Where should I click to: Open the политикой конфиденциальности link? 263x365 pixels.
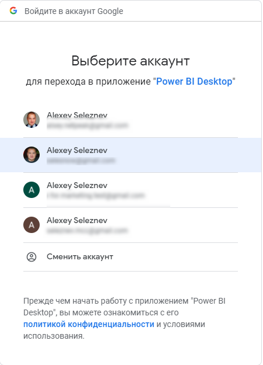coord(89,324)
